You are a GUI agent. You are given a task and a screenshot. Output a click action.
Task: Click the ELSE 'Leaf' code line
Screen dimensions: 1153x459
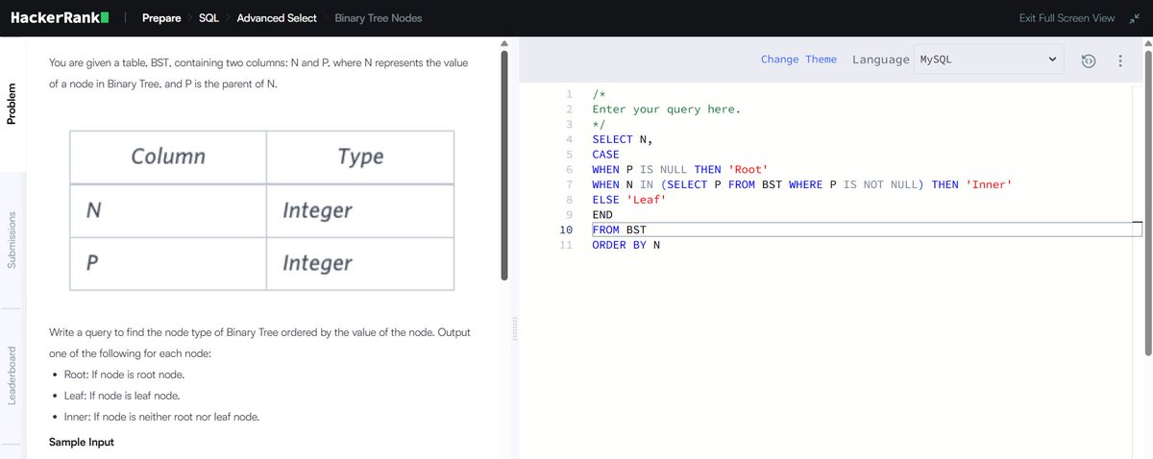tap(629, 200)
